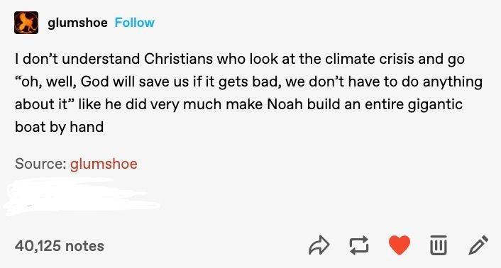This screenshot has width=501, height=268.
Task: Unlike the post via the red heart
Action: [400, 245]
